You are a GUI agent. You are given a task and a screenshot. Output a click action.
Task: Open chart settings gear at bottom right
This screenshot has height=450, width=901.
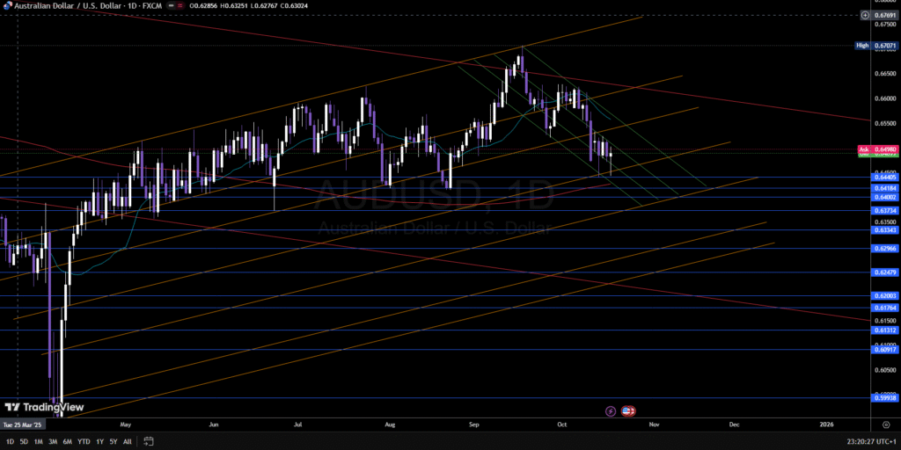tap(885, 423)
